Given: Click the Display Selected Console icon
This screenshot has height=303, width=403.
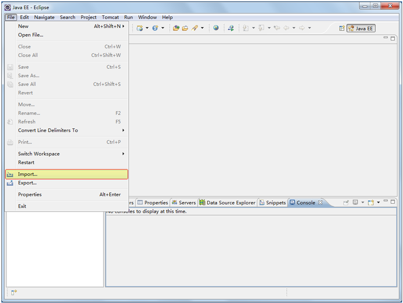Looking at the screenshot, I should click(355, 202).
